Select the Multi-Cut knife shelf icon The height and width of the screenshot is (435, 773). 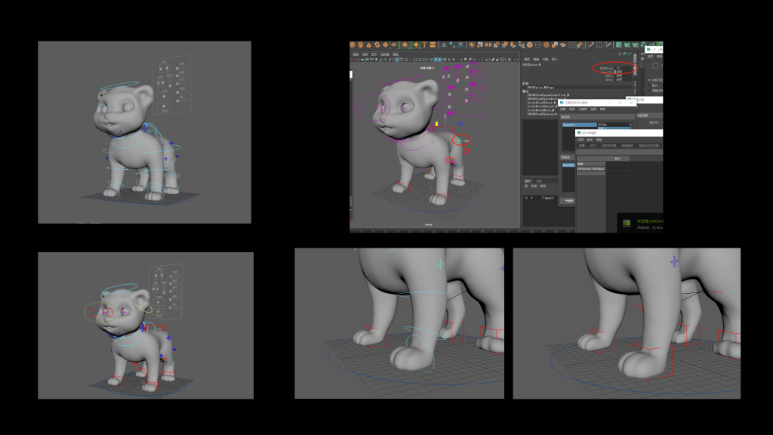(x=591, y=45)
